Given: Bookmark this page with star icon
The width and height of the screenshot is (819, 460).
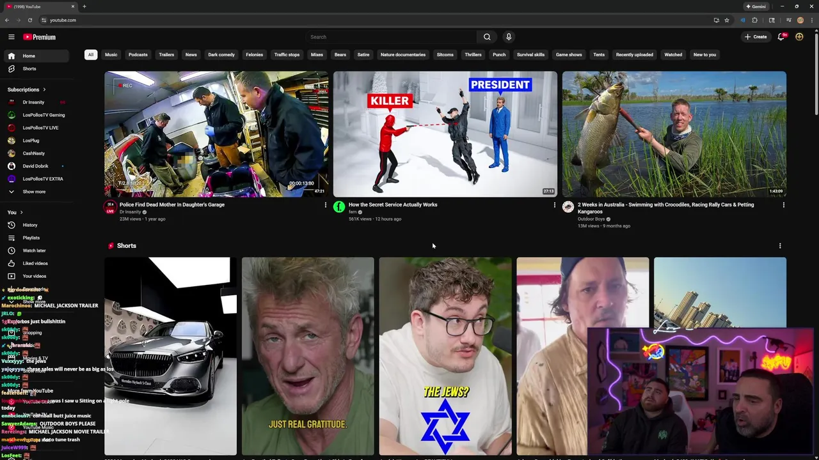Looking at the screenshot, I should point(727,20).
